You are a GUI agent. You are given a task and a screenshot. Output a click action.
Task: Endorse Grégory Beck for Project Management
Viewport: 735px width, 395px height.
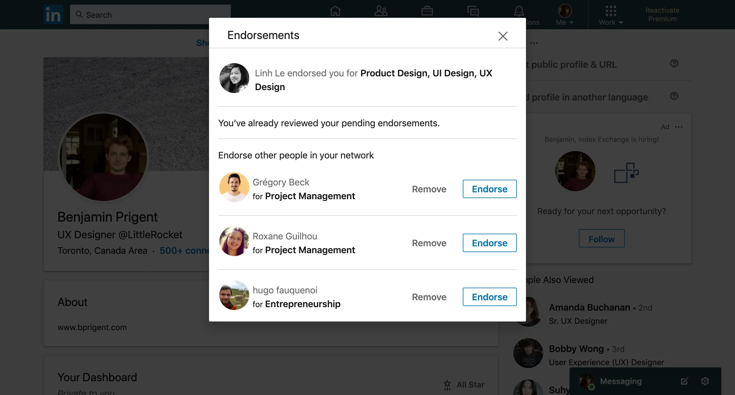click(x=489, y=189)
